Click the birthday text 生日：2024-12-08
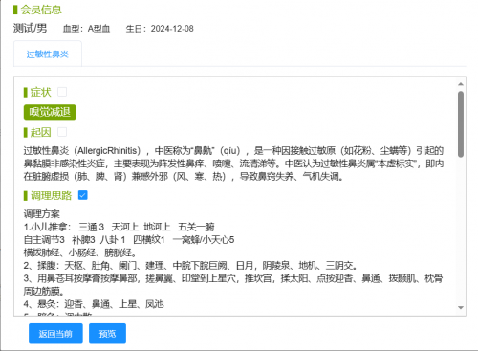478x351 pixels. point(160,29)
